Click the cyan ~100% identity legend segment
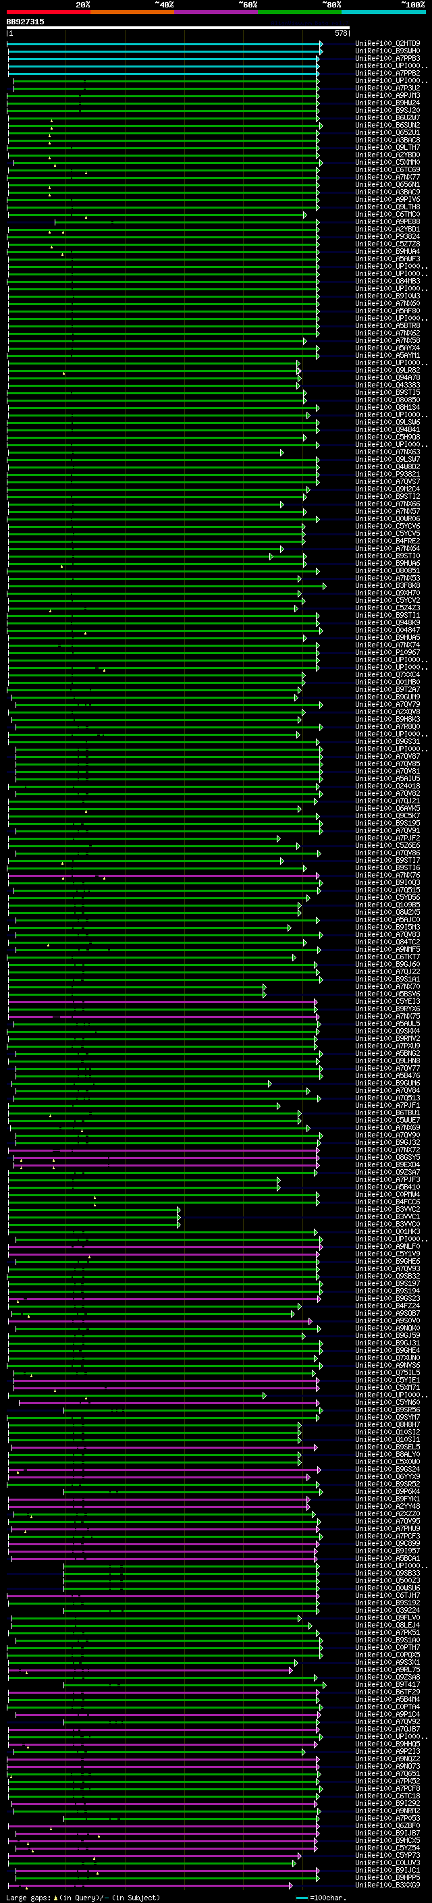432x1903 pixels. coord(383,13)
